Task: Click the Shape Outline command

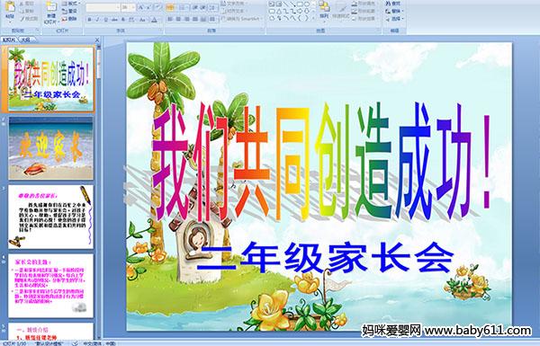Action: coord(364,11)
